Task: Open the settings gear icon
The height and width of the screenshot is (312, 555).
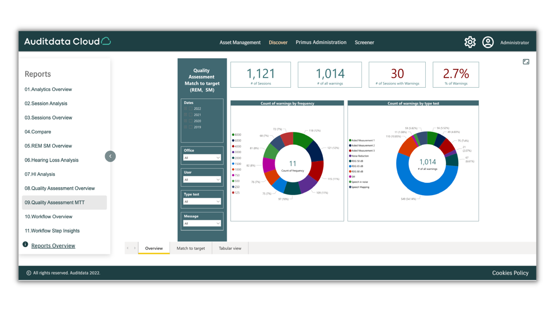Action: click(x=470, y=42)
